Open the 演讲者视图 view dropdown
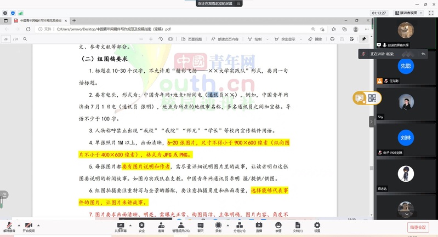Viewport: 438px width, 237px height. pos(408,13)
